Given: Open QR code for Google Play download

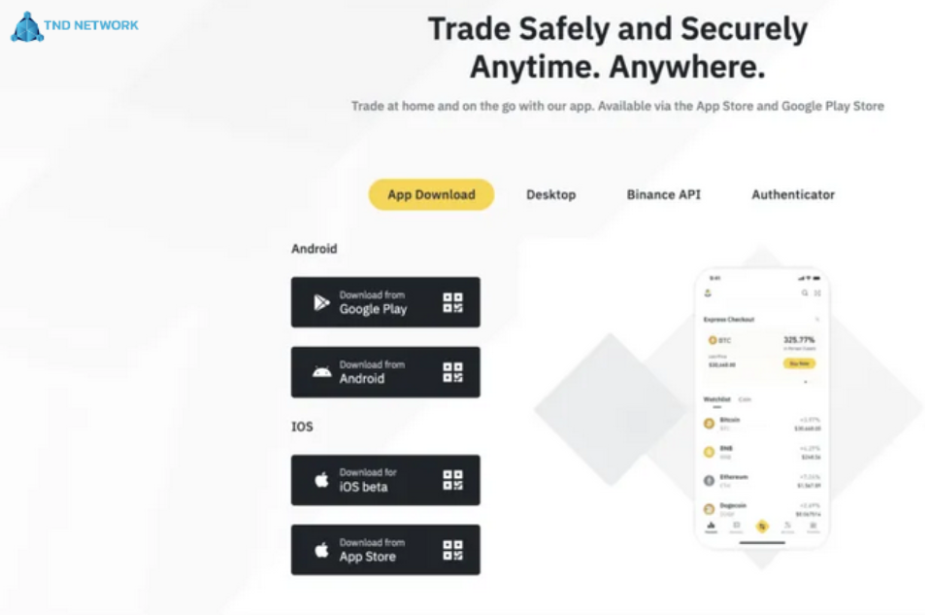Looking at the screenshot, I should [x=452, y=302].
